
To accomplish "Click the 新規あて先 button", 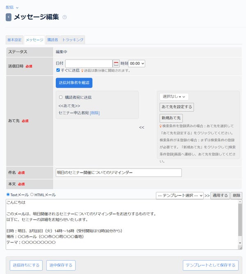I will [171, 118].
